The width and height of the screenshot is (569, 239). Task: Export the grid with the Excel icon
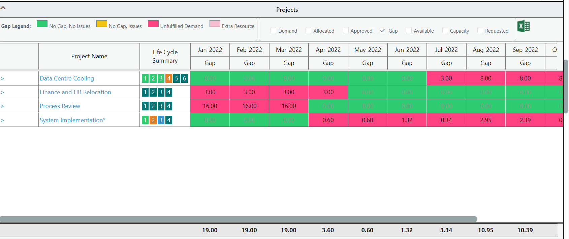point(524,26)
